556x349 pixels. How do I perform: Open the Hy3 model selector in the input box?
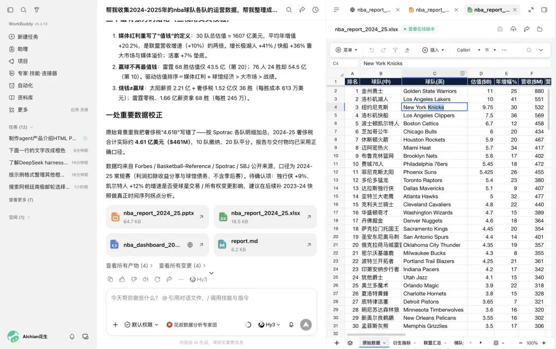pyautogui.click(x=269, y=324)
